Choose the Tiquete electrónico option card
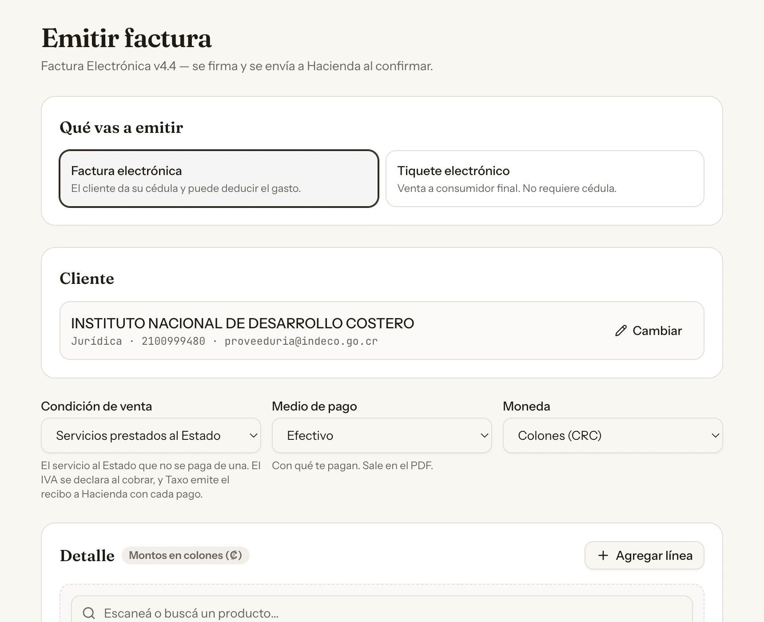Viewport: 764px width, 622px height. 545,179
